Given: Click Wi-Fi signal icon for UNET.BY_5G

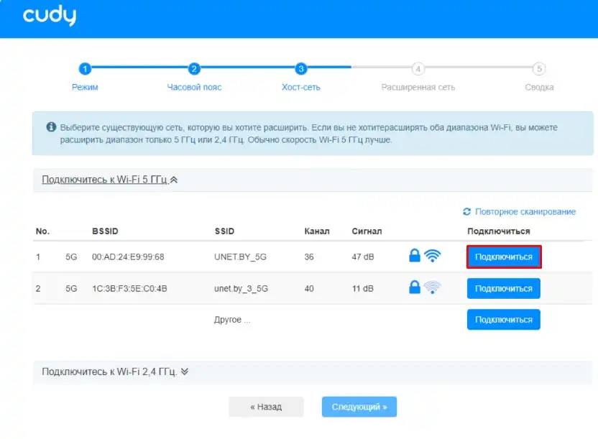Looking at the screenshot, I should point(433,255).
